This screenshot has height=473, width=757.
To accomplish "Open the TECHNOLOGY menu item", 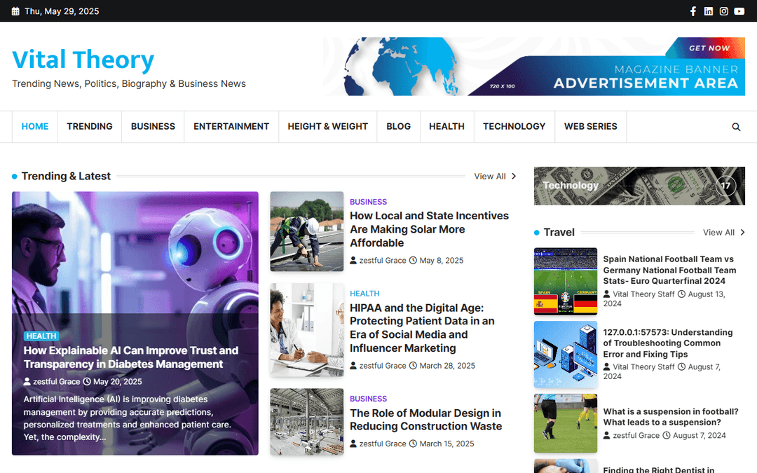I will click(514, 126).
